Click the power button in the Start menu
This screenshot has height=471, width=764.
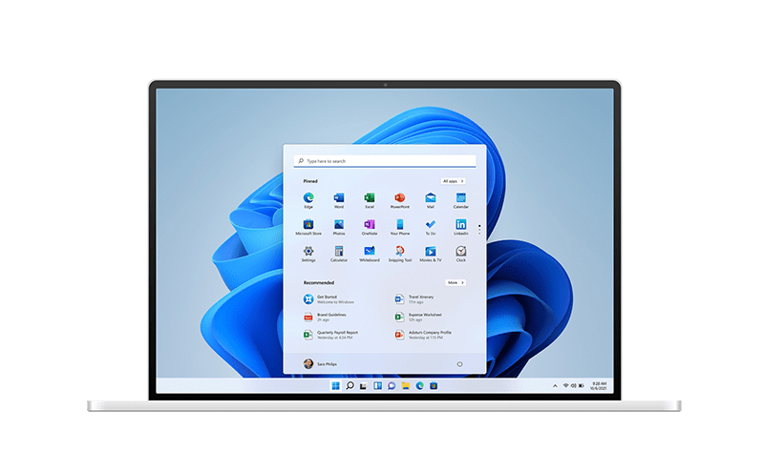[459, 364]
